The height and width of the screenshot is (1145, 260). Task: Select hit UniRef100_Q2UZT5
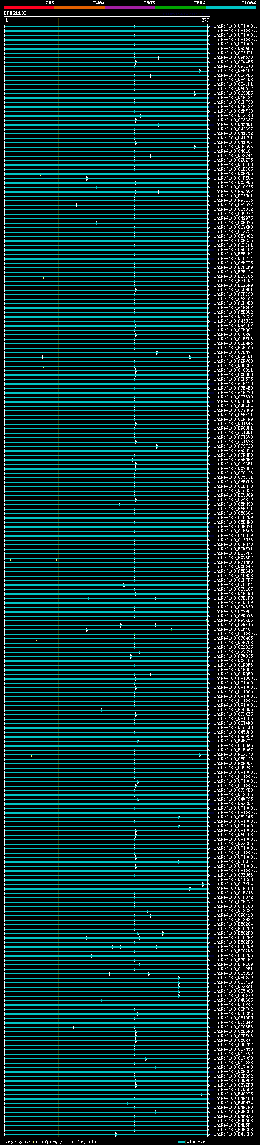point(233,160)
